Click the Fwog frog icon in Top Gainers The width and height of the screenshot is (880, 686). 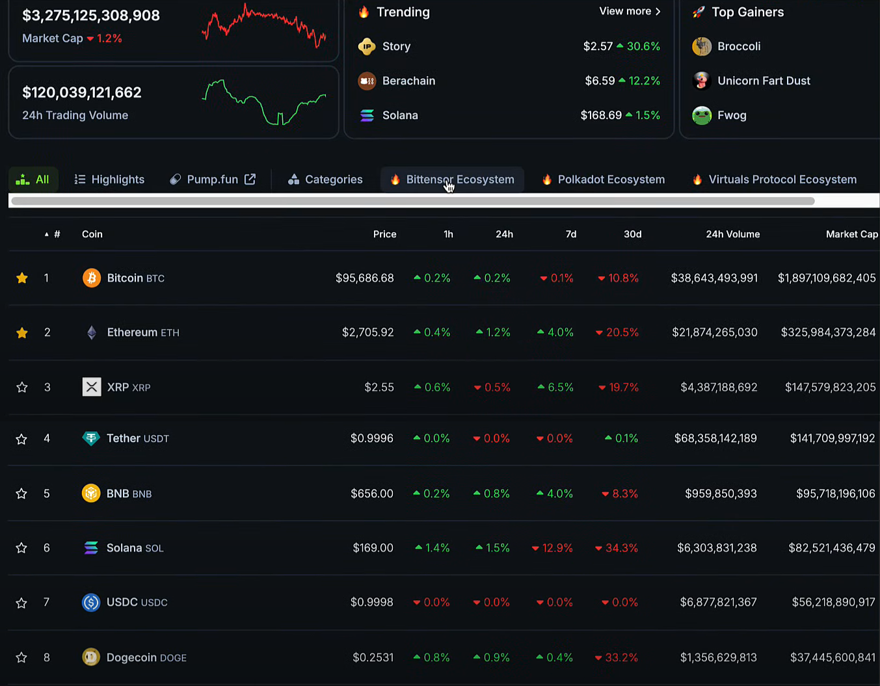coord(702,116)
